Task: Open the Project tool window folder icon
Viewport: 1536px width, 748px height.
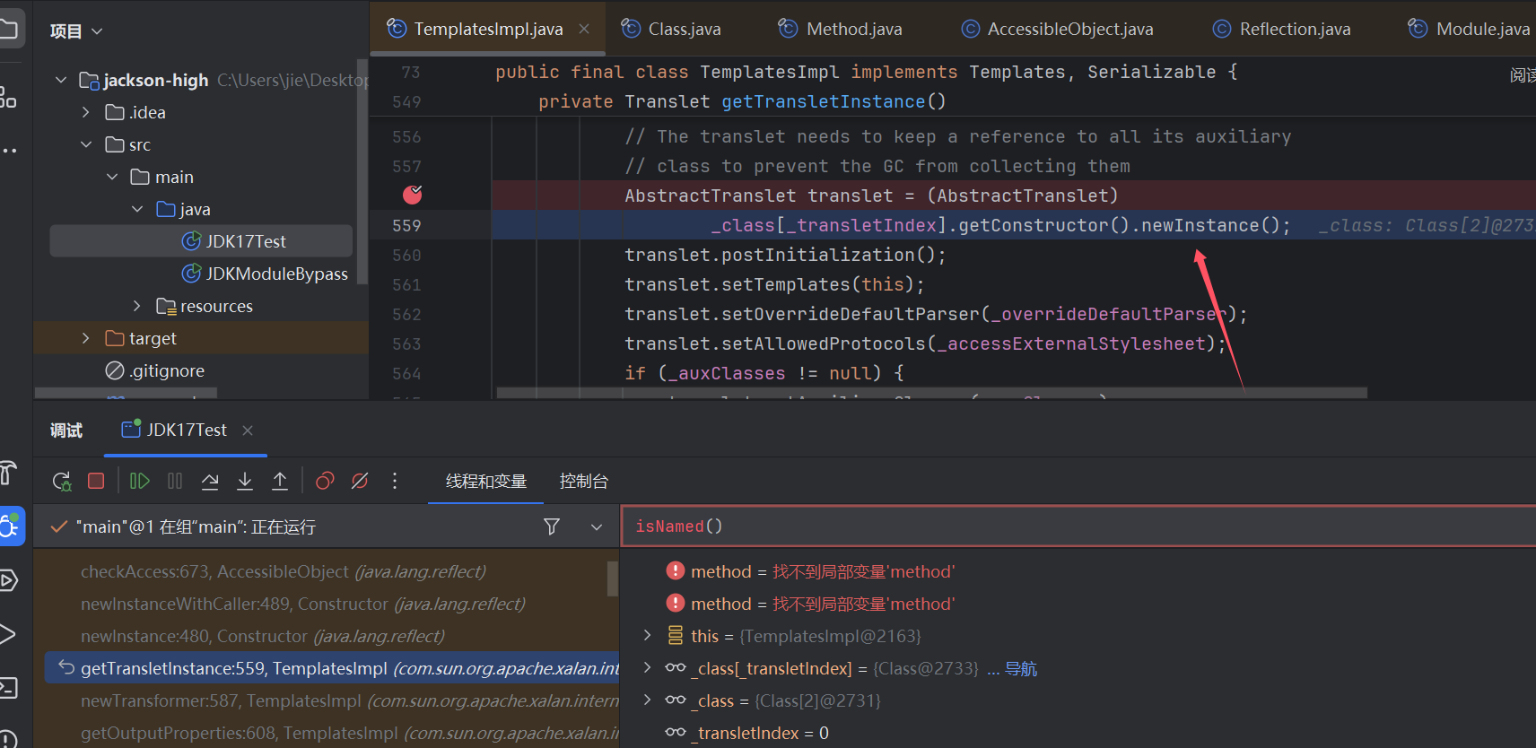Action: tap(9, 30)
